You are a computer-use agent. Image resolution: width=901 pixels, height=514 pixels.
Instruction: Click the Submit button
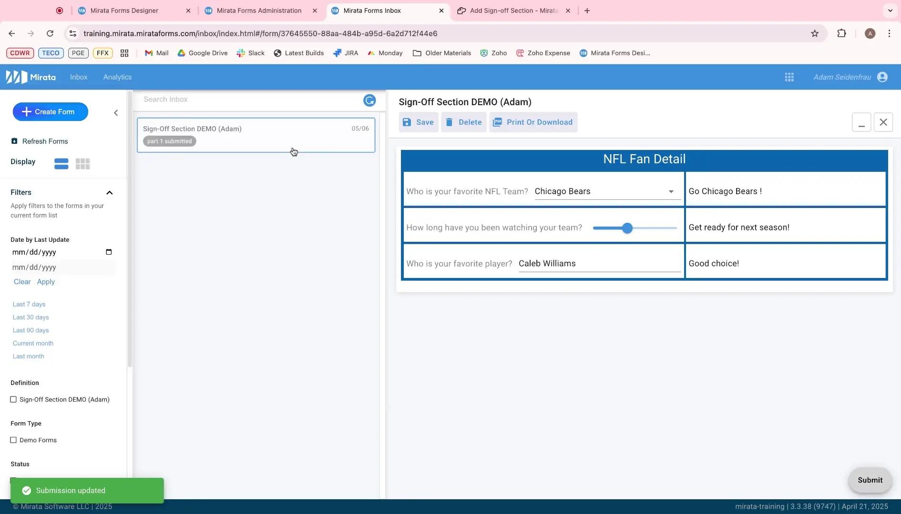[x=870, y=480]
